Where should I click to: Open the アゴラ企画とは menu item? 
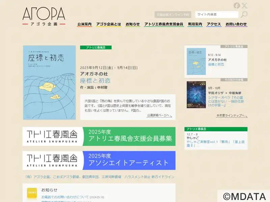point(109,24)
